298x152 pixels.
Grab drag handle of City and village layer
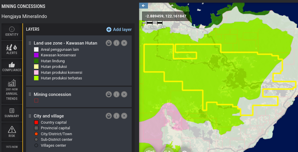pos(30,116)
